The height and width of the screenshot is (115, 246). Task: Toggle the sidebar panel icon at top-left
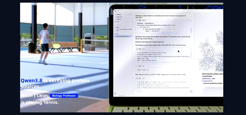116,11
